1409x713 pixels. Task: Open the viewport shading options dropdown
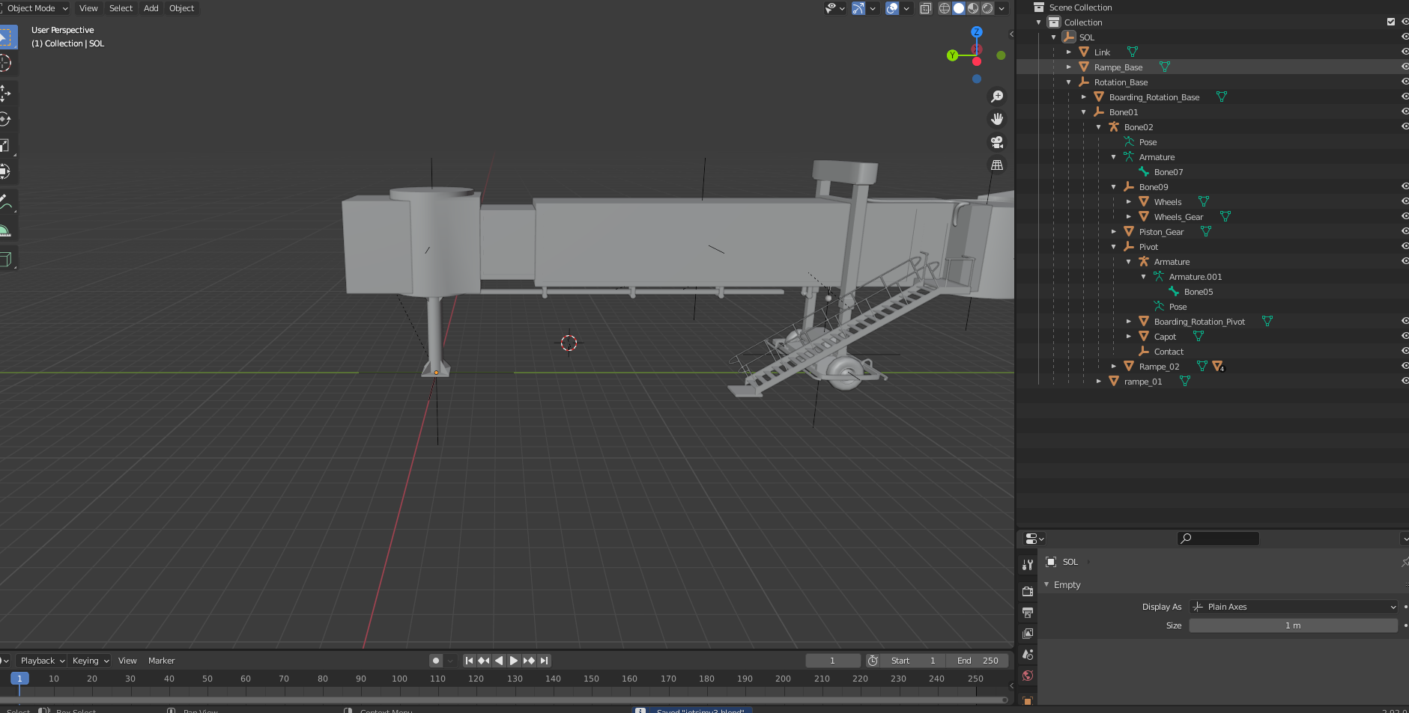1002,8
